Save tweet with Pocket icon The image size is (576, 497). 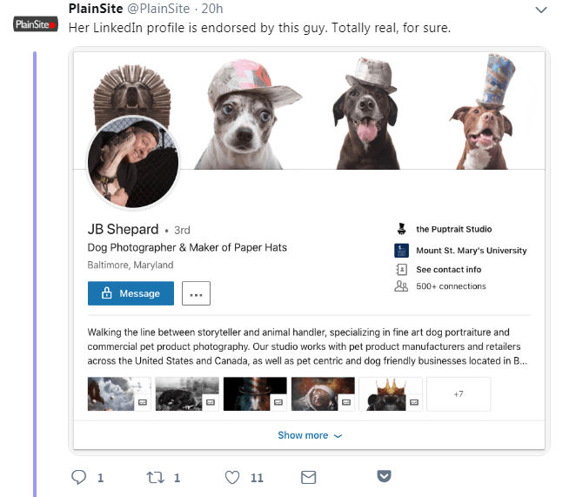(384, 476)
